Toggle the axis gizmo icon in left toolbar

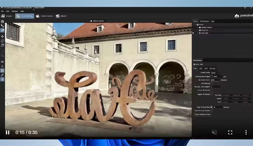point(2,66)
